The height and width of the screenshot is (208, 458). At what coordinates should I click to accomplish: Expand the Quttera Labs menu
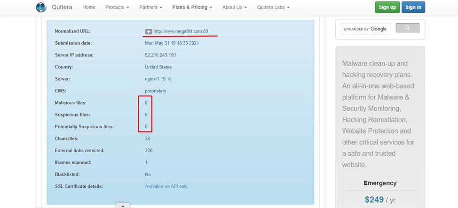[x=273, y=8]
